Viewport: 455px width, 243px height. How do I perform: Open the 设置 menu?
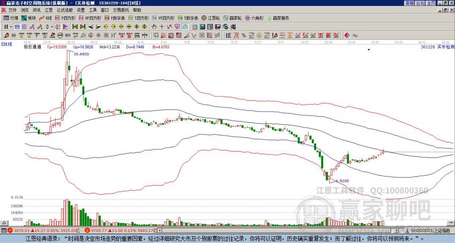tap(81, 10)
